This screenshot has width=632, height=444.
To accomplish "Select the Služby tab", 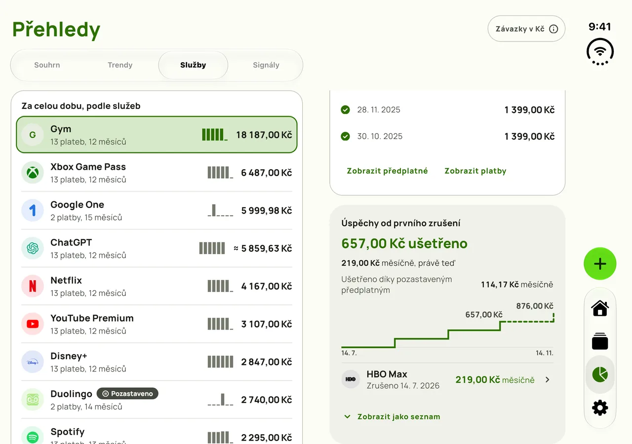I will click(193, 65).
